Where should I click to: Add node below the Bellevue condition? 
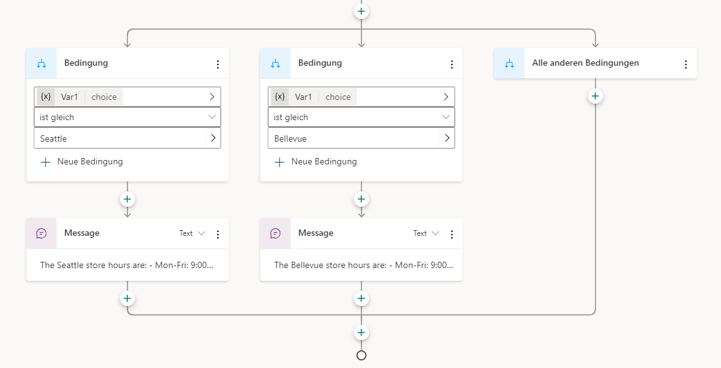point(361,199)
